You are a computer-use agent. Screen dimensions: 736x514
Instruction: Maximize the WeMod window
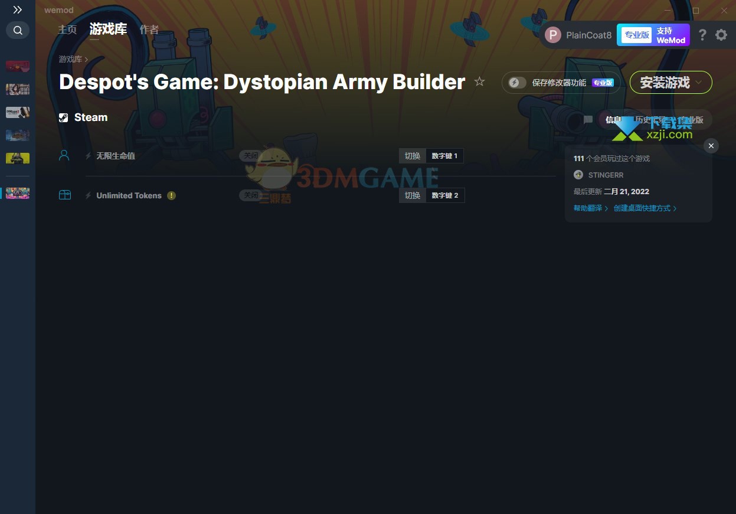click(696, 11)
